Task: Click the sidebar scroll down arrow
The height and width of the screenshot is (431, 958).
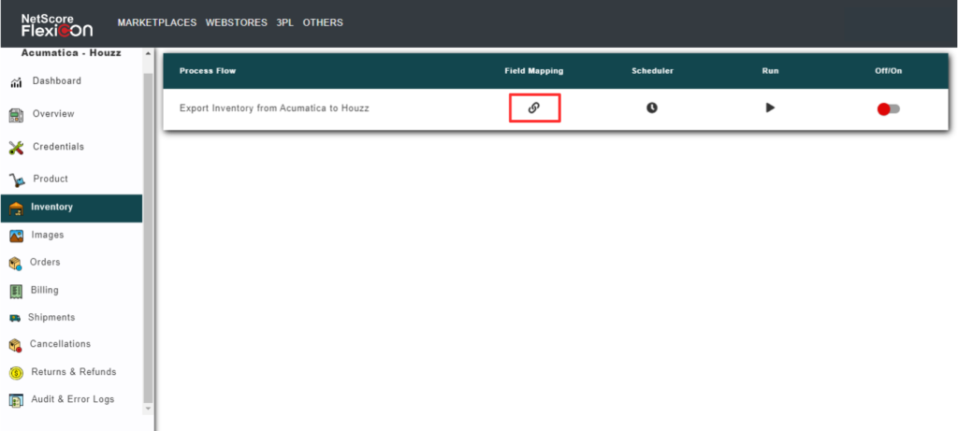Action: tap(147, 409)
